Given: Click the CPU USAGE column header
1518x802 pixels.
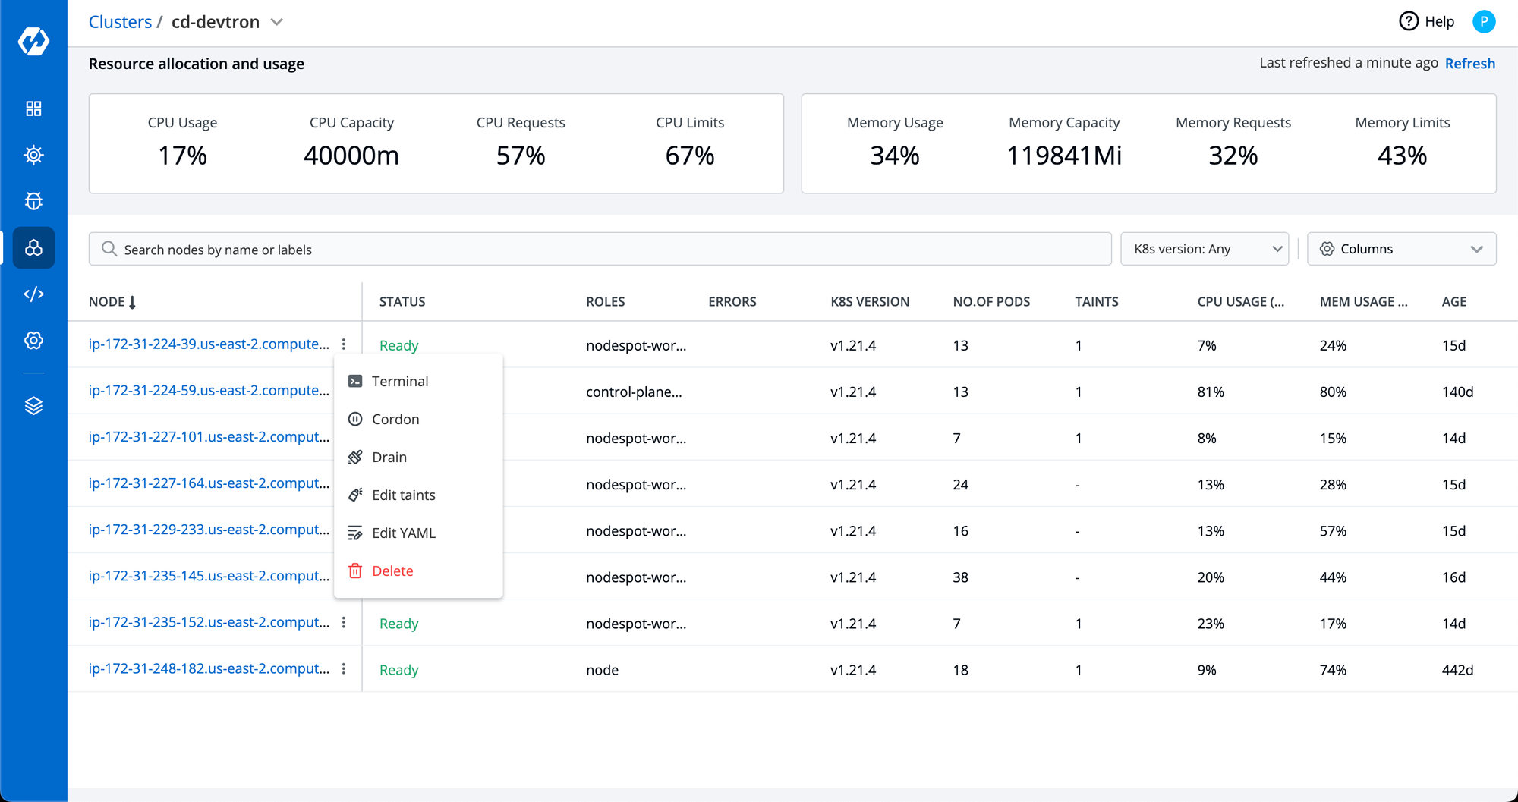Looking at the screenshot, I should (x=1241, y=301).
